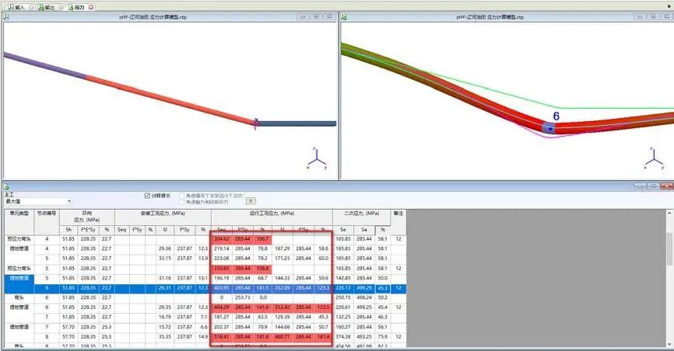The height and width of the screenshot is (351, 674).
Task: Toggle the 注释提示 checkbox
Action: pyautogui.click(x=147, y=195)
